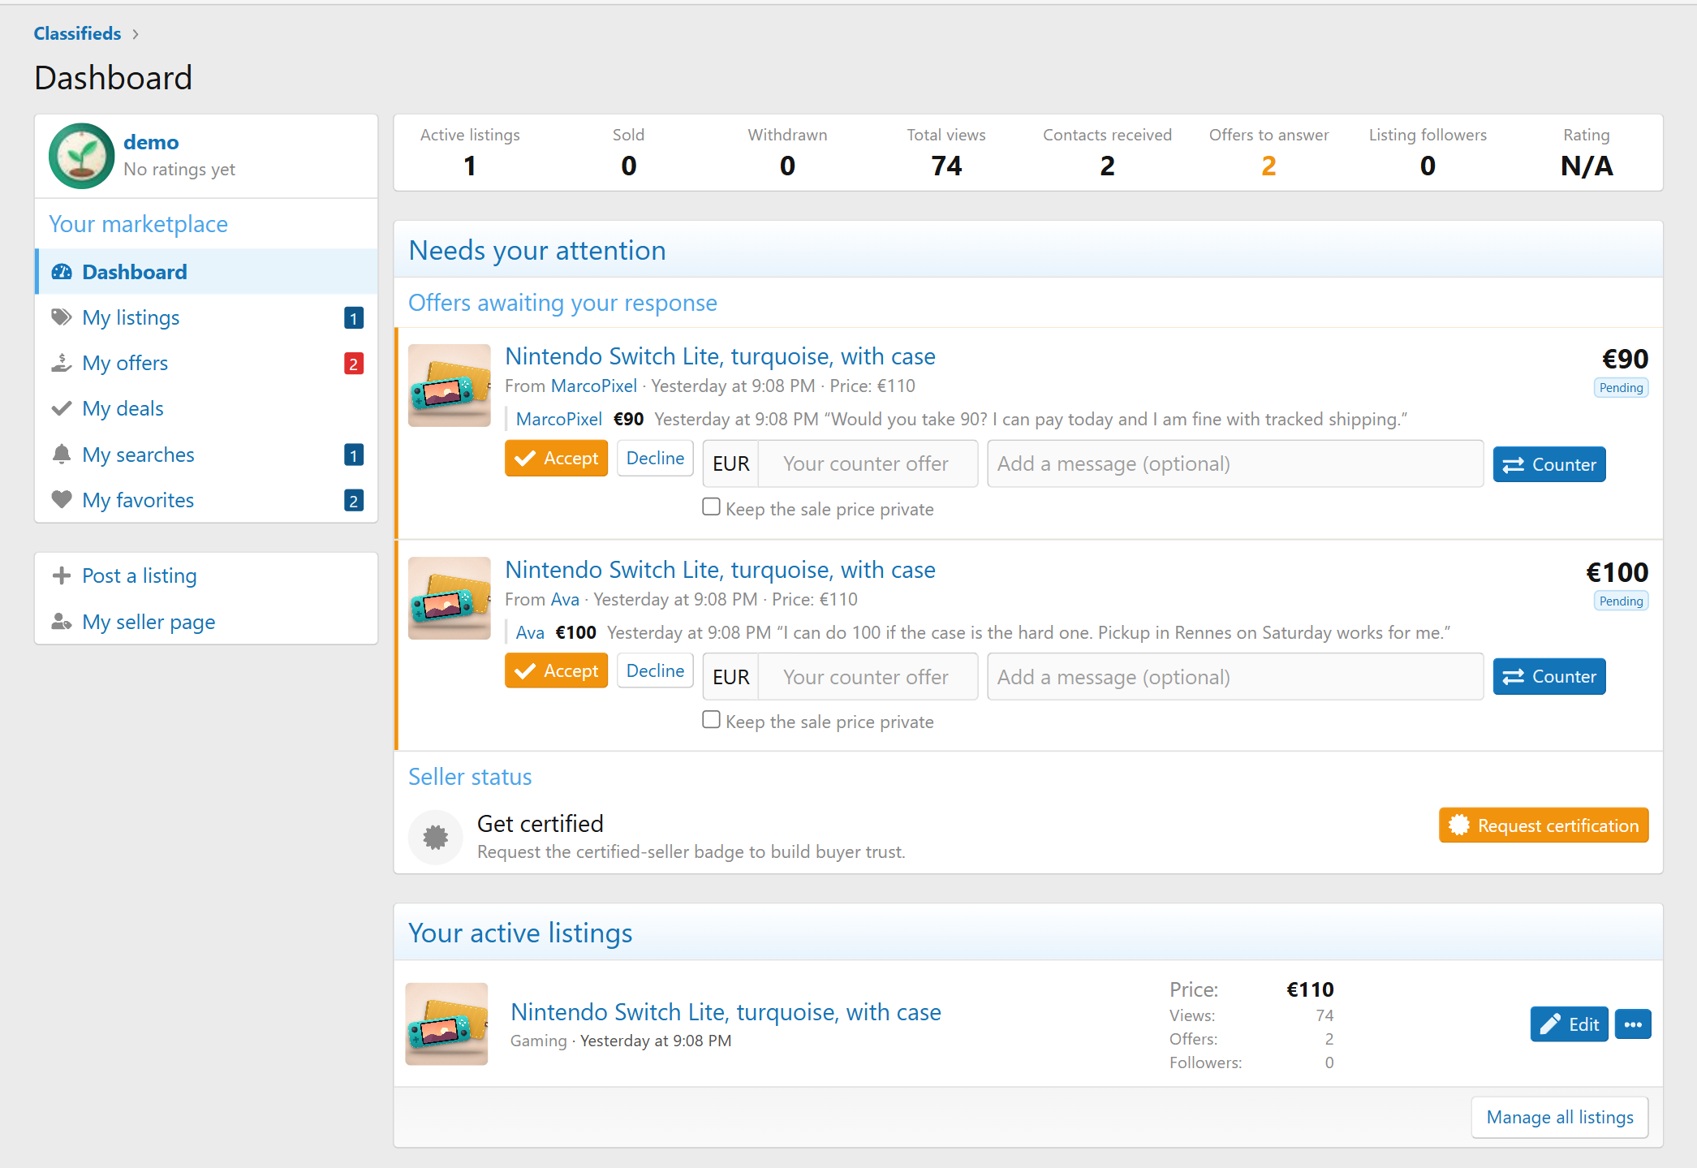1697x1168 pixels.
Task: Open Post a listing link
Action: [140, 575]
